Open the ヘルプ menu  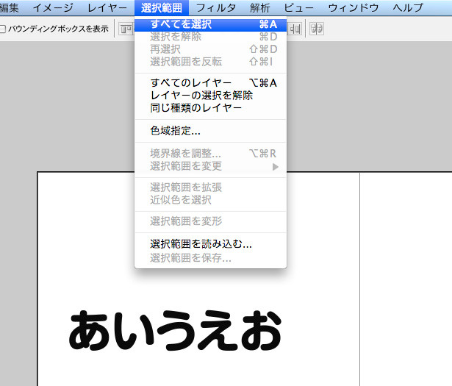point(408,8)
